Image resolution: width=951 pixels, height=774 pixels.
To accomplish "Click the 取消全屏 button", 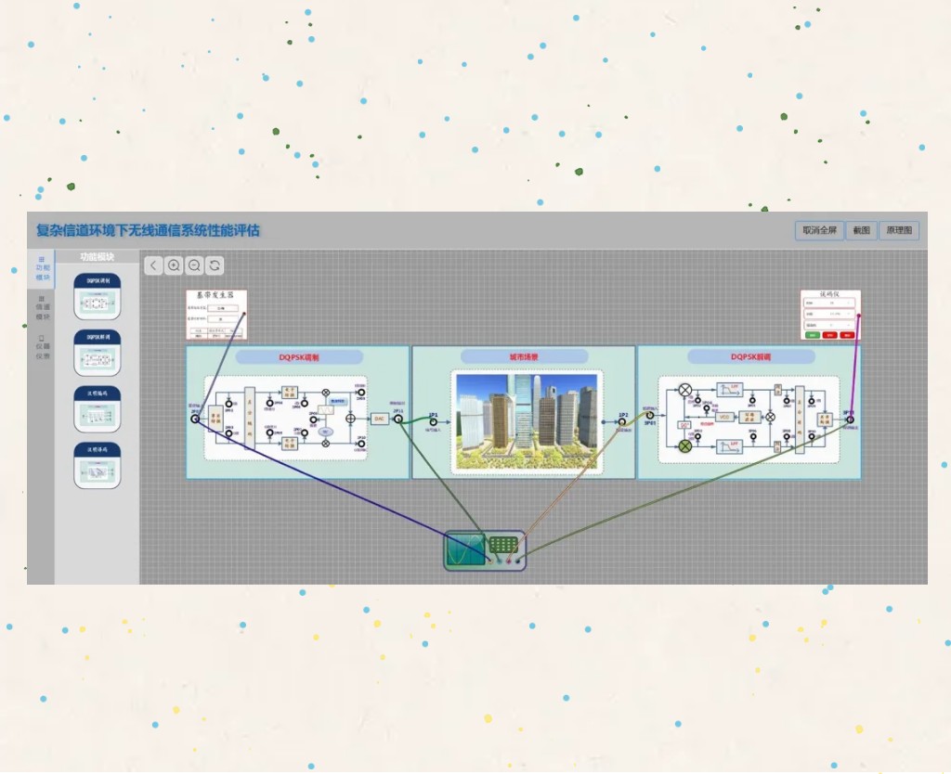I will 819,230.
